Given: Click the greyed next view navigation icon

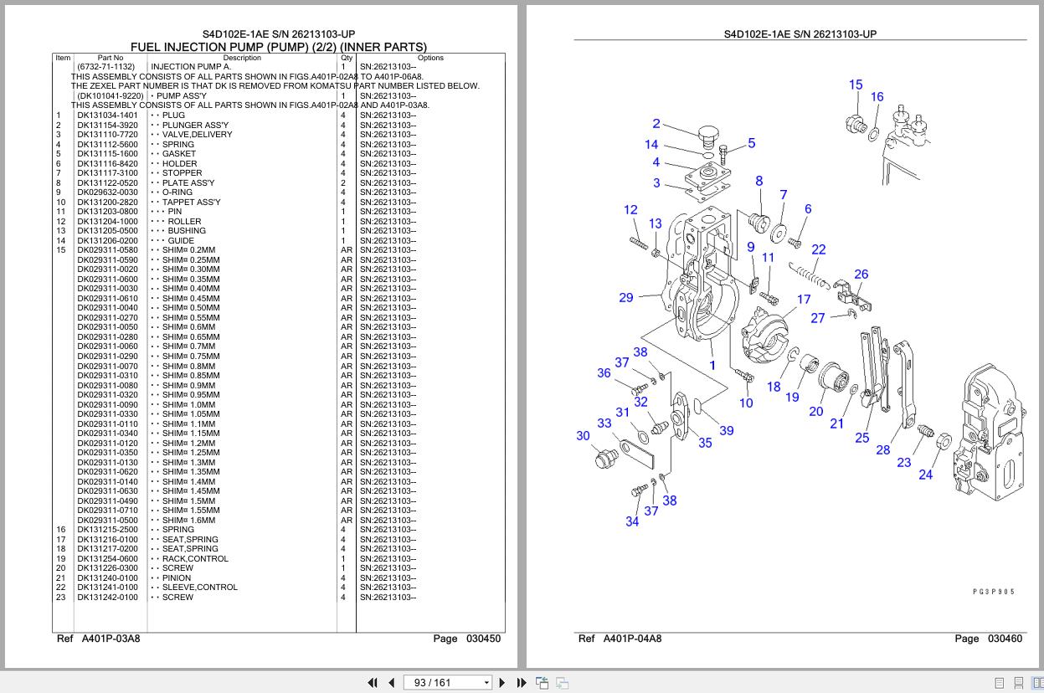Looking at the screenshot, I should [563, 683].
